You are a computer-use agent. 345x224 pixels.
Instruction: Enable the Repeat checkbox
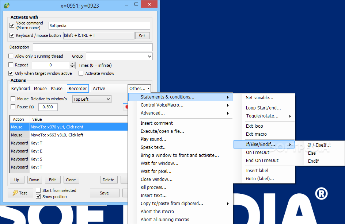point(11,65)
